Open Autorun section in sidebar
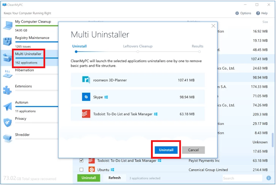This screenshot has height=185, width=276. pyautogui.click(x=22, y=102)
